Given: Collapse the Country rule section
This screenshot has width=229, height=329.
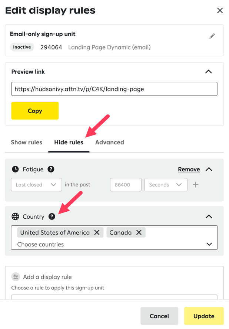Looking at the screenshot, I should pyautogui.click(x=209, y=216).
